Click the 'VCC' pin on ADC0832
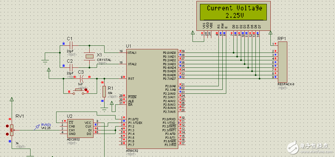The height and width of the screenshot is (157, 335). click(x=88, y=123)
